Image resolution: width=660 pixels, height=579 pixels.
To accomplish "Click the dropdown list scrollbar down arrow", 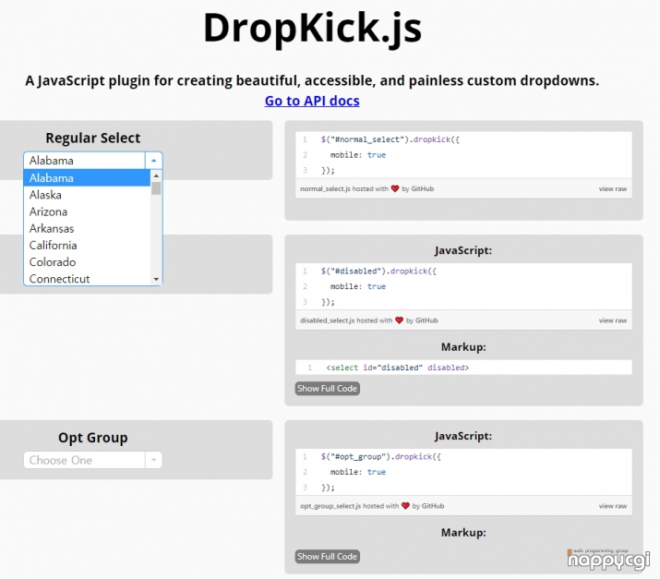I will click(156, 279).
